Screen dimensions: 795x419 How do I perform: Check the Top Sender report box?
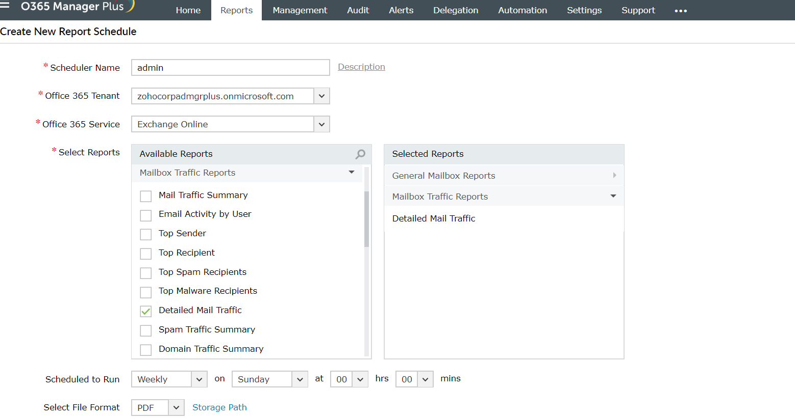[x=146, y=234]
